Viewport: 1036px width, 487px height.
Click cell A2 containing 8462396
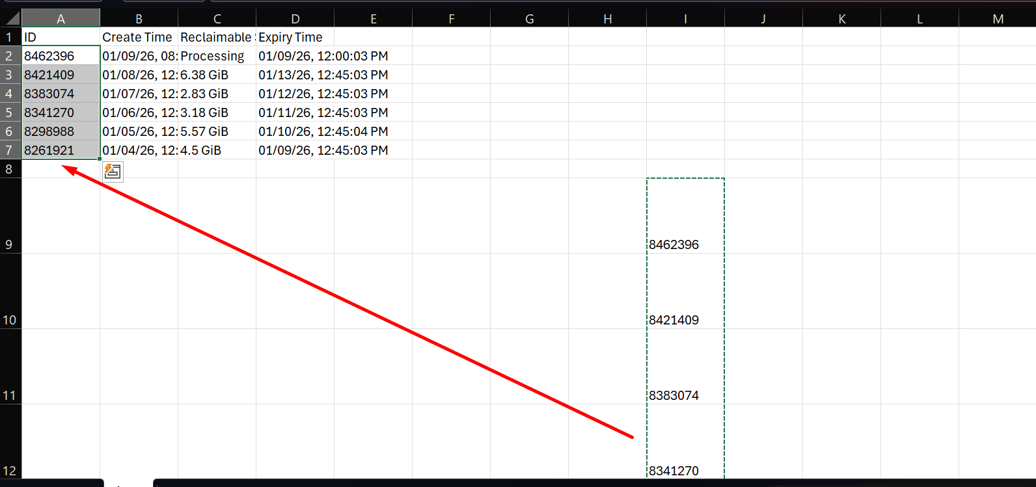pyautogui.click(x=61, y=56)
